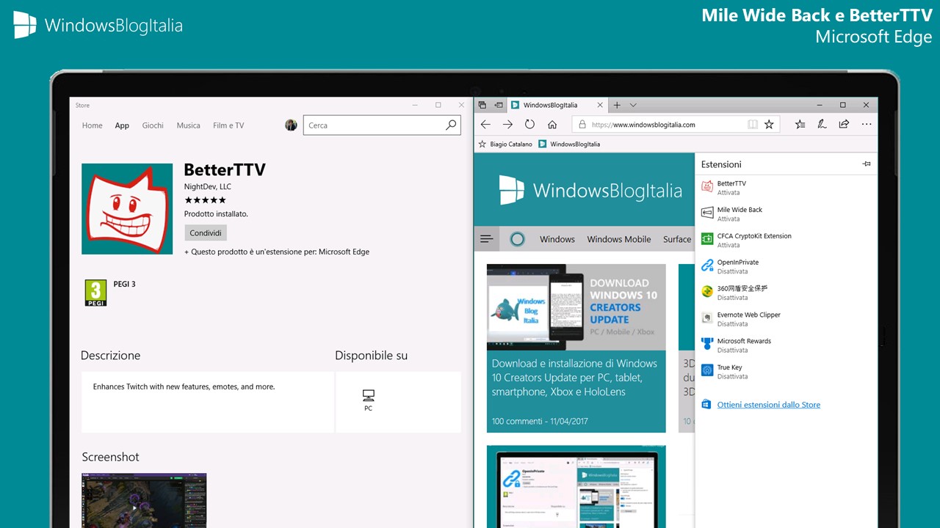Viewport: 940px width, 528px height.
Task: Select the CFCA CryptoKit Extension entry
Action: [786, 241]
